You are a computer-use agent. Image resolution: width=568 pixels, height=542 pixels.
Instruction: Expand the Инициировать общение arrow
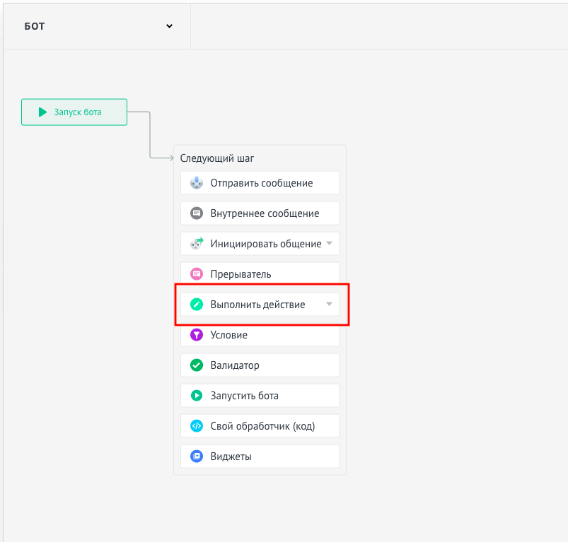point(330,243)
